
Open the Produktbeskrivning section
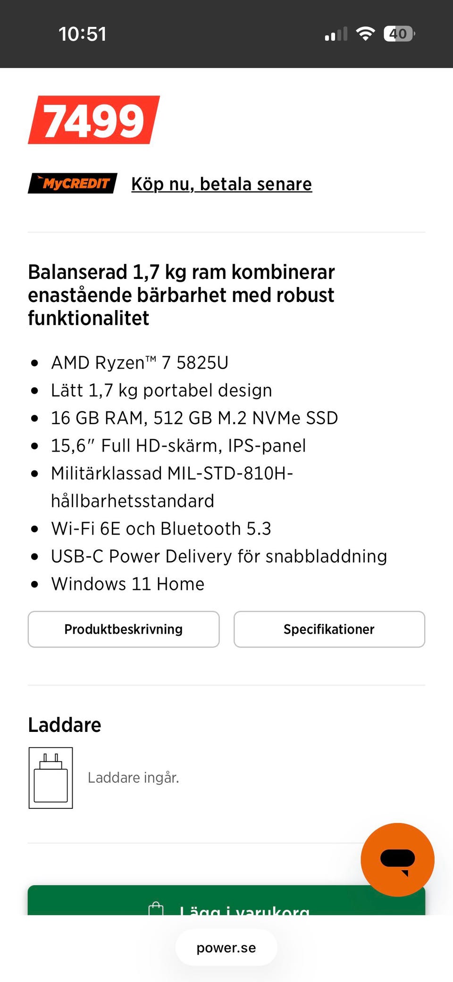click(x=124, y=629)
